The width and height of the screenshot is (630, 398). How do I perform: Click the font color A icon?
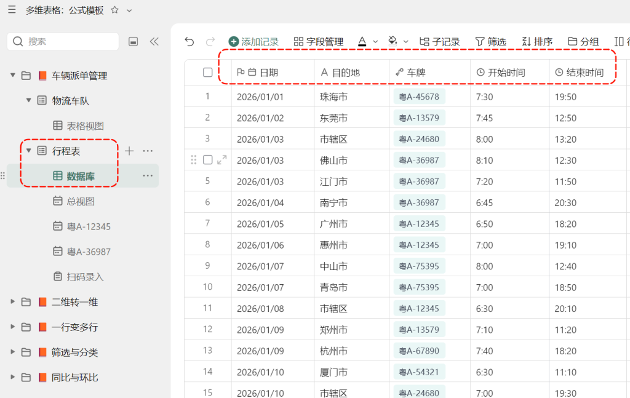pos(362,41)
